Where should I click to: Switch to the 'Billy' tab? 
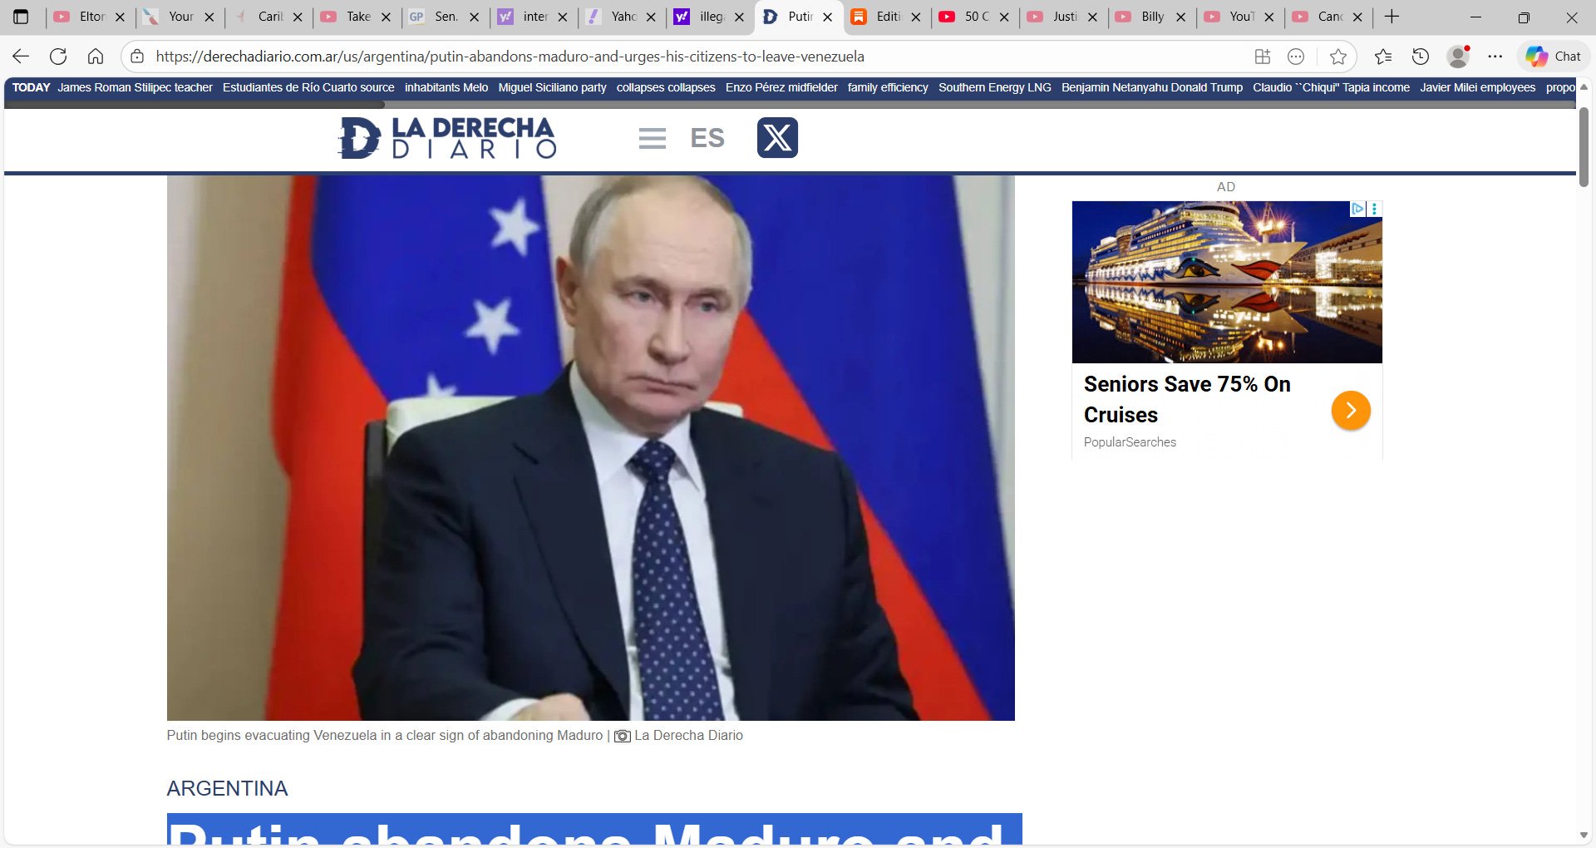pos(1151,17)
